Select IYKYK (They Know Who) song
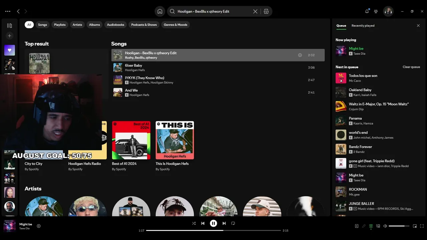 pos(218,80)
